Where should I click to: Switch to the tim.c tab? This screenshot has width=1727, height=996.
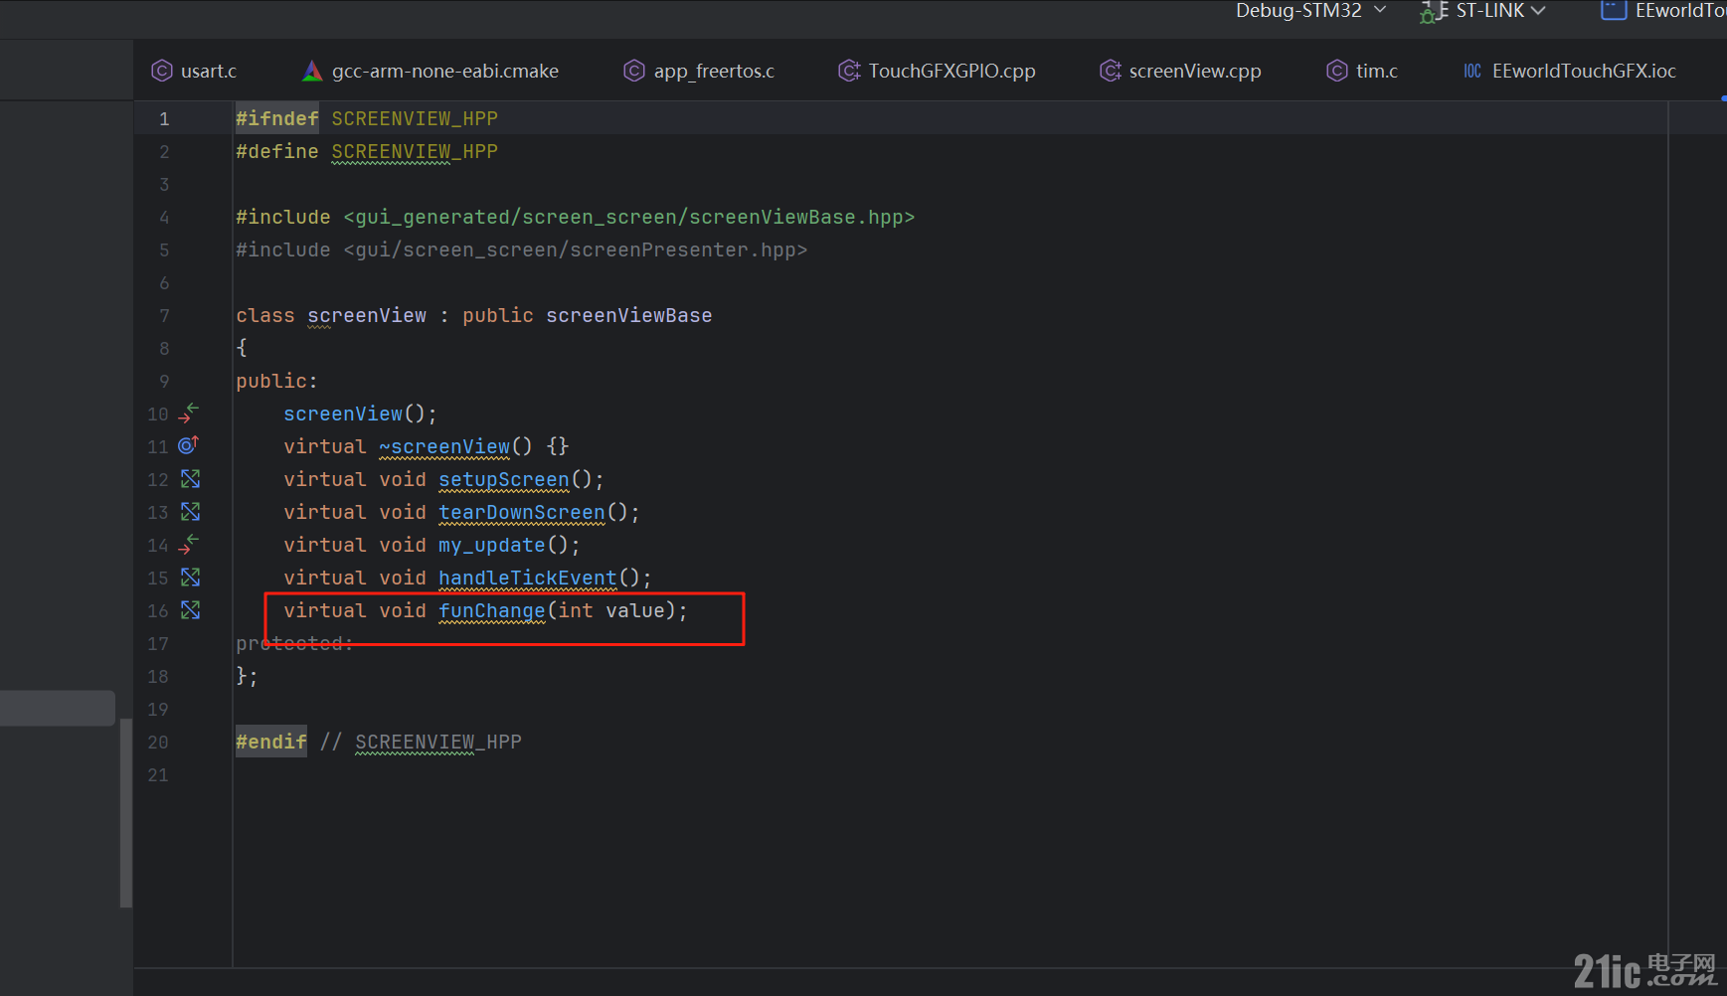click(1362, 71)
